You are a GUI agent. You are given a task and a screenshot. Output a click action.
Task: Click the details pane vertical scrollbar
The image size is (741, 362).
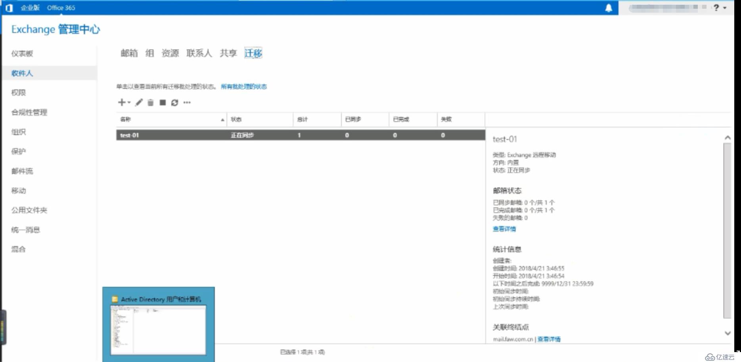pos(727,230)
